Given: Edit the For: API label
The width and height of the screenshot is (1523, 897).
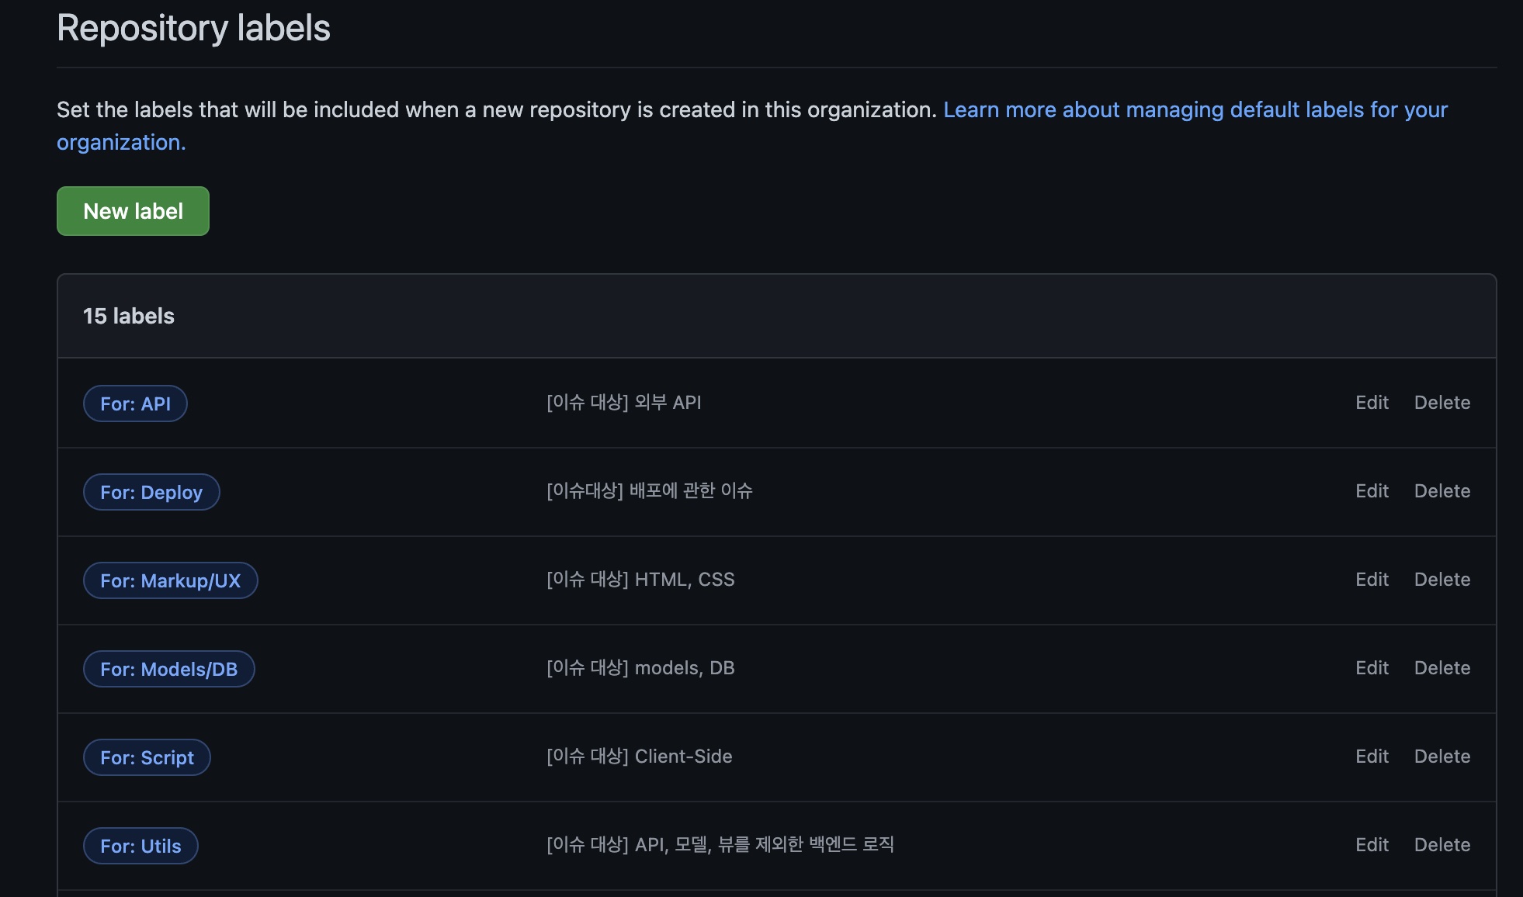Looking at the screenshot, I should point(1372,403).
